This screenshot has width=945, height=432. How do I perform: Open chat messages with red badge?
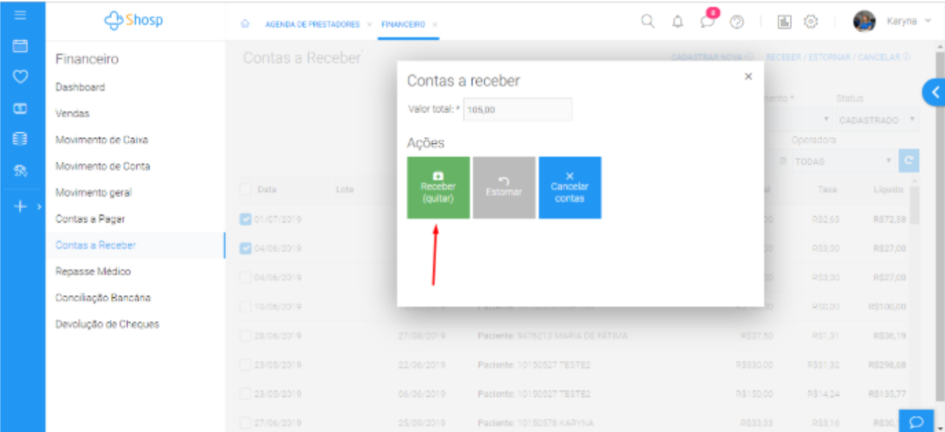point(708,21)
